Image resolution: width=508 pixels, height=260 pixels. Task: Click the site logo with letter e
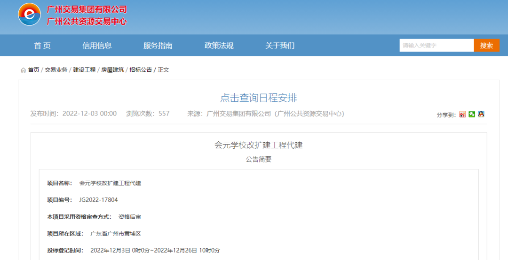pyautogui.click(x=30, y=15)
